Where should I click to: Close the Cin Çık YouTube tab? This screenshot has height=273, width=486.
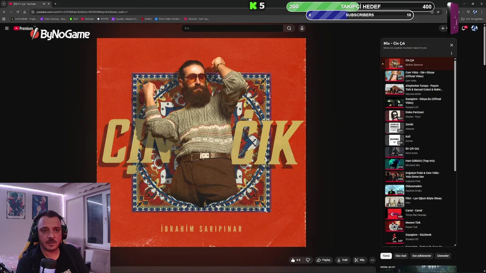49,4
